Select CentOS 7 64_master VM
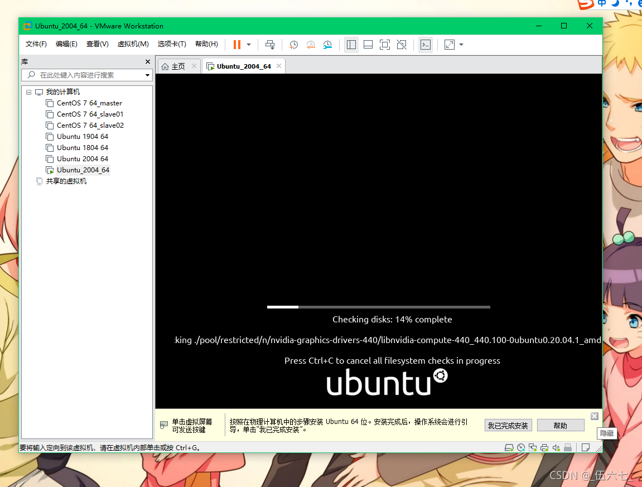 click(89, 103)
